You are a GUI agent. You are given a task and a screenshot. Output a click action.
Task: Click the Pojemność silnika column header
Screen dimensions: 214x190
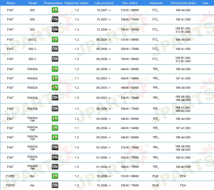(x=76, y=3)
